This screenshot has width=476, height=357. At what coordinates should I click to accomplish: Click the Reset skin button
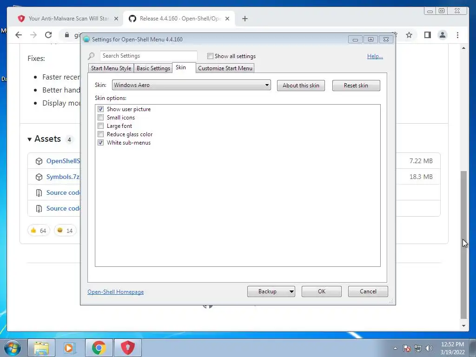pyautogui.click(x=356, y=86)
